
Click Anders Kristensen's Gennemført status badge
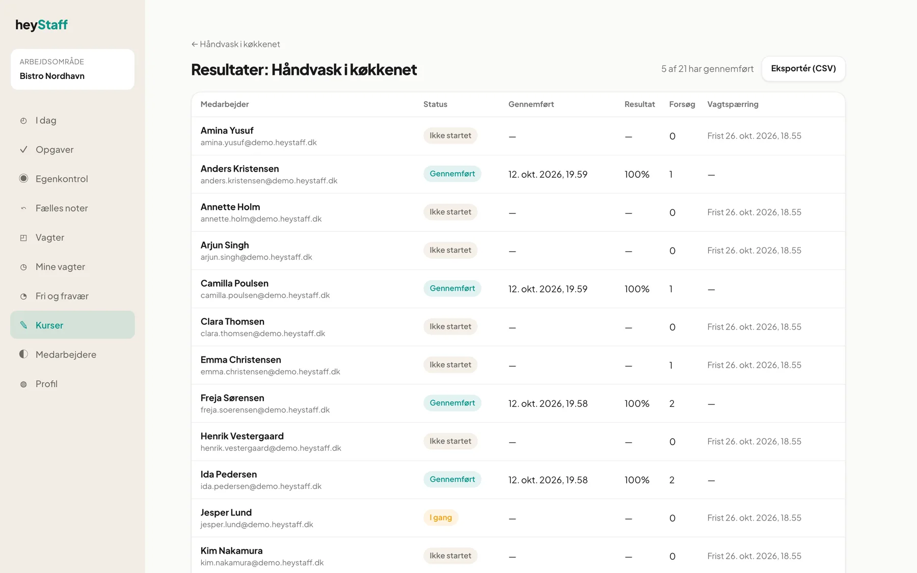pos(452,174)
